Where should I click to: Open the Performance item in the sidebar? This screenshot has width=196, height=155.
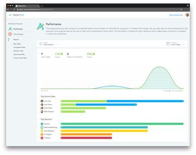pos(18,29)
